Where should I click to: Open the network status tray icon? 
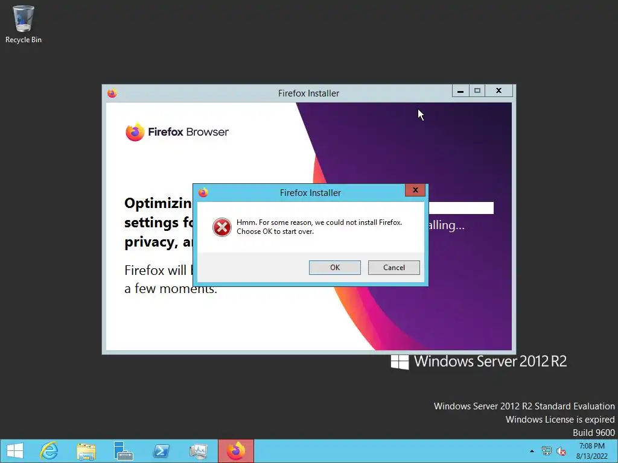click(x=547, y=451)
